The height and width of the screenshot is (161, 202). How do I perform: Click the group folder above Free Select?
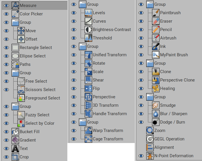(15, 73)
